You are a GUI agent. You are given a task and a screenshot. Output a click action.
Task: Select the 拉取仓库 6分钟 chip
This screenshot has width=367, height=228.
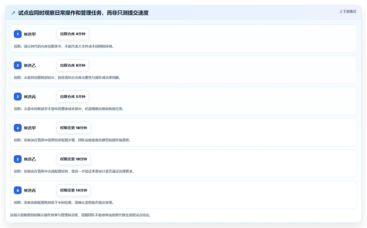pyautogui.click(x=73, y=65)
